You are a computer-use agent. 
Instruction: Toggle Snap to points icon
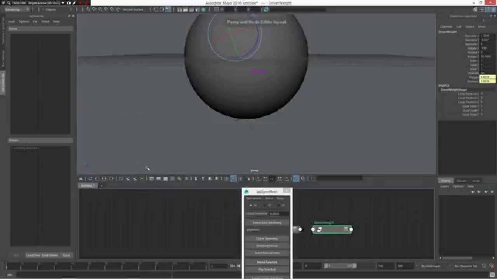[x=100, y=9]
